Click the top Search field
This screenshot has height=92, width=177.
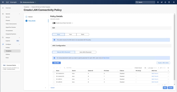pyautogui.click(x=145, y=2)
